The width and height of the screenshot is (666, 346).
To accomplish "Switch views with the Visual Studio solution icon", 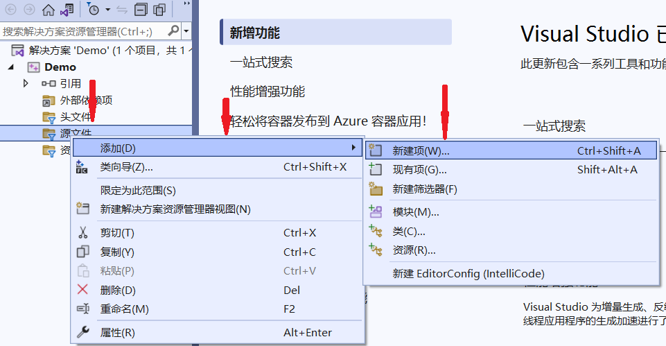I will coord(67,10).
